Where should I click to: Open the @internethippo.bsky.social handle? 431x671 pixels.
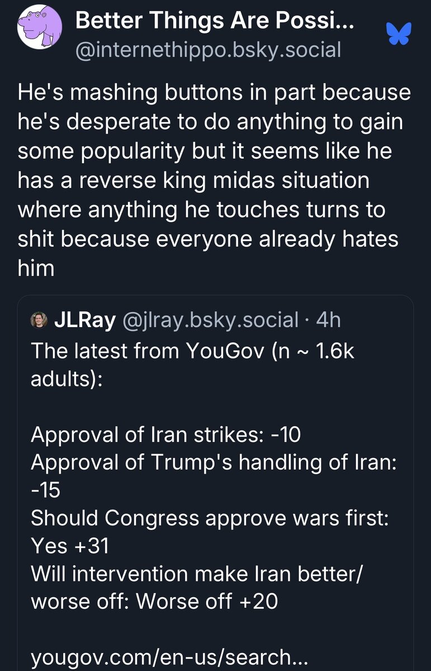coord(207,50)
